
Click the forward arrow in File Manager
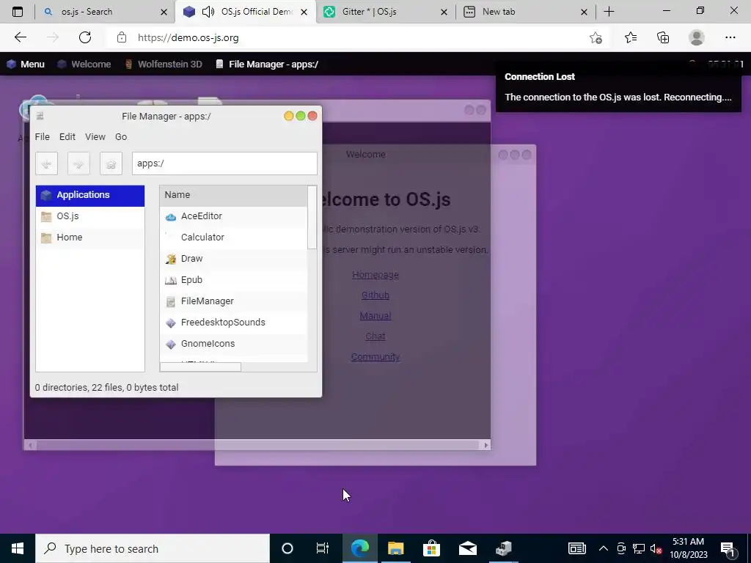78,163
